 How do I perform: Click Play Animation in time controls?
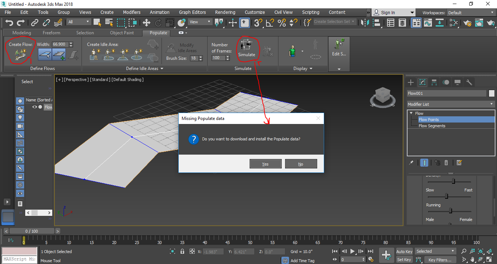coord(352,251)
